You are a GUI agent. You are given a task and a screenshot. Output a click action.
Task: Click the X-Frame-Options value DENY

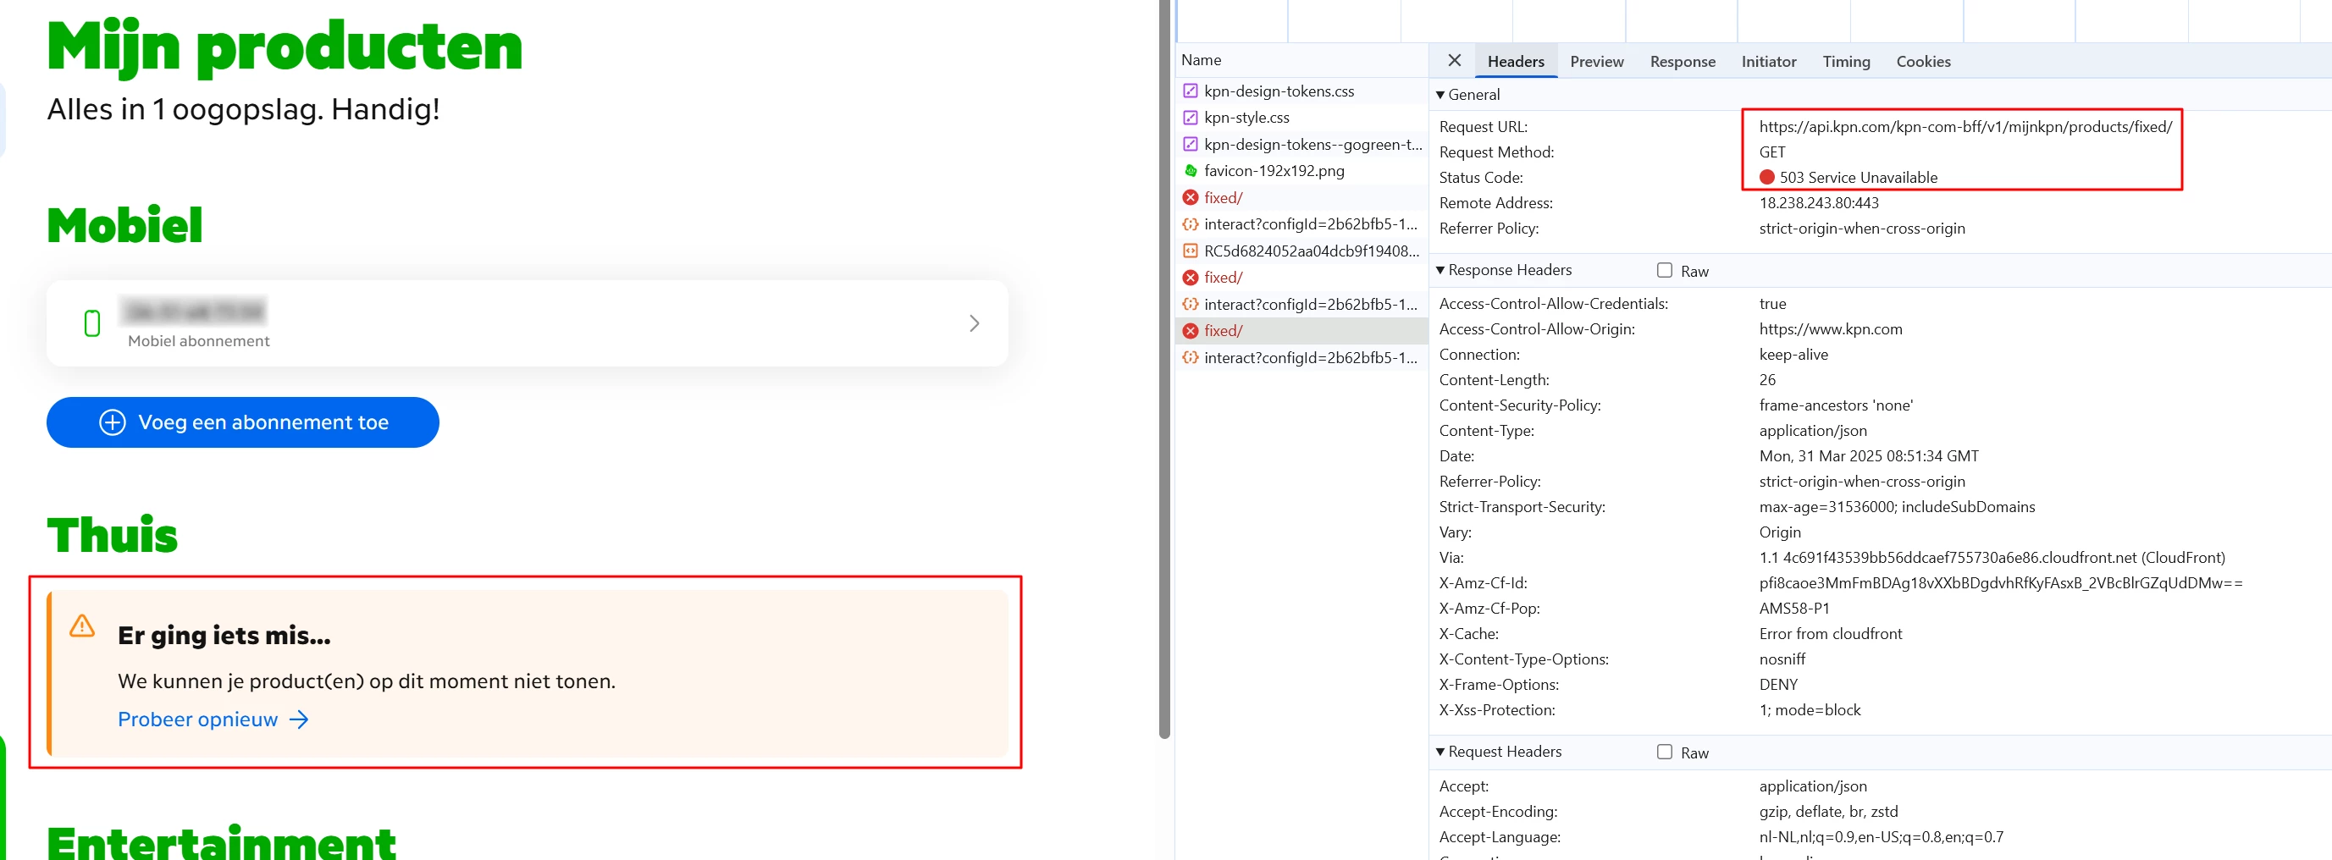click(x=1778, y=683)
